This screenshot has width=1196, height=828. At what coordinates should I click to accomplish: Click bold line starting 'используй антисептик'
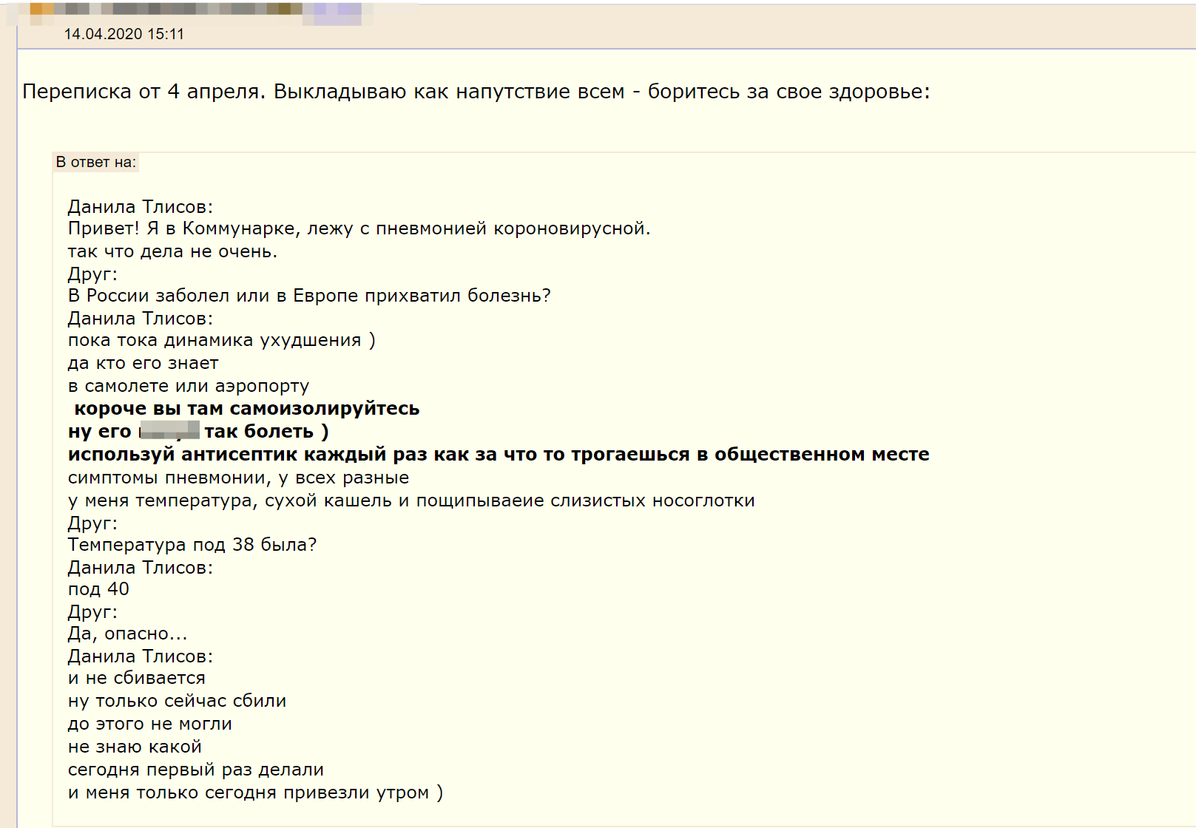(498, 454)
